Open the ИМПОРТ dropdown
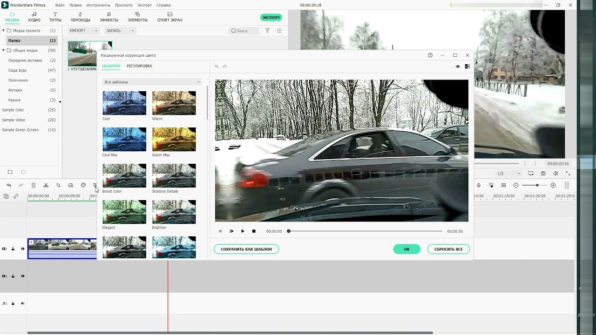This screenshot has width=596, height=335. tap(84, 31)
